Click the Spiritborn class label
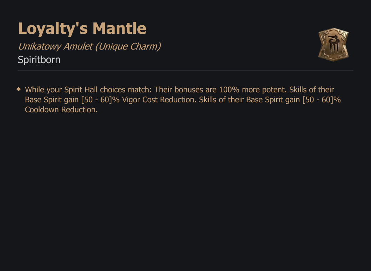 [39, 60]
